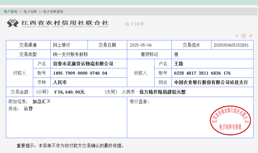Click the Jiangxi Rural Credit Cooperatives logo
Image resolution: width=258 pixels, height=153 pixels.
58,23
